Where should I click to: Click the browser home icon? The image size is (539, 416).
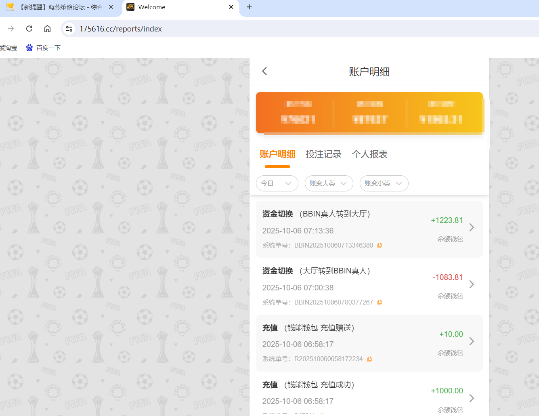coord(47,29)
